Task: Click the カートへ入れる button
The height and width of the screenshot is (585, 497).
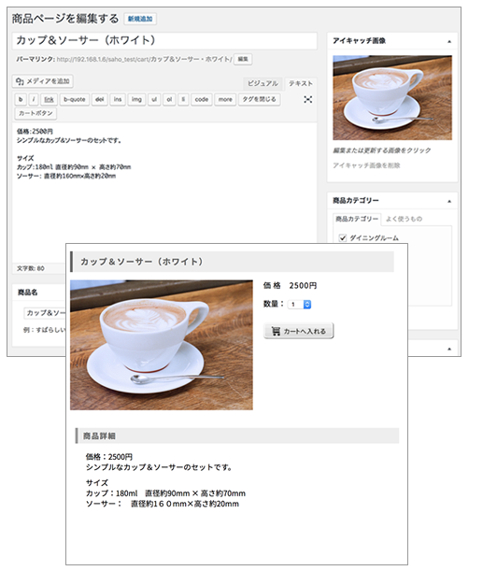Action: tap(299, 331)
